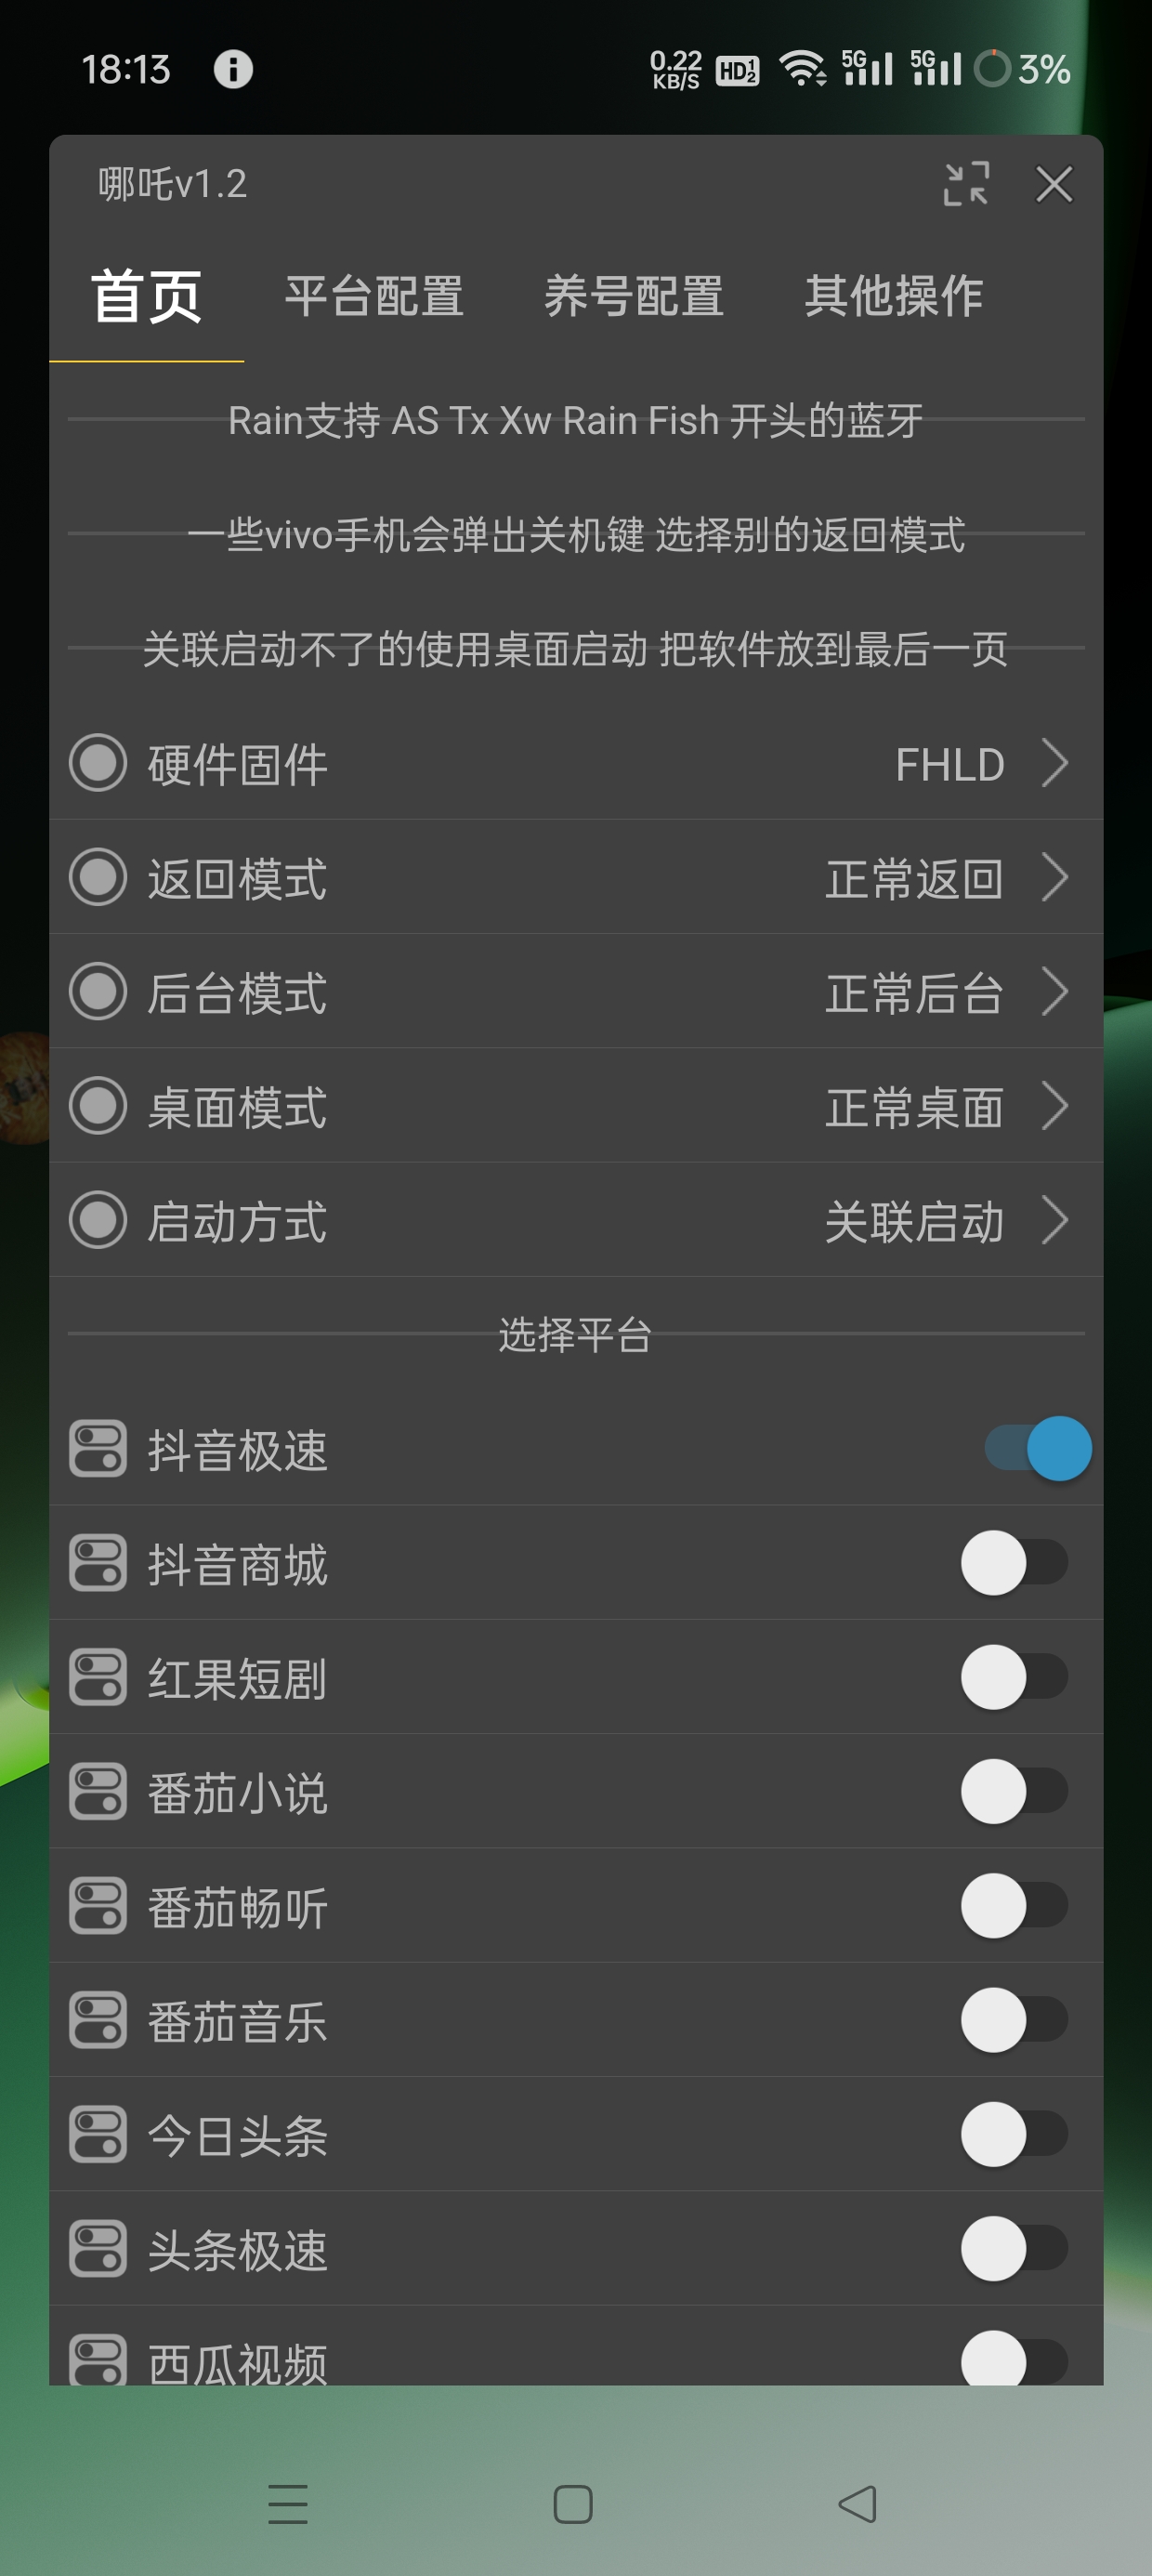
Task: Enable the 番茄音乐 platform switch
Action: click(1014, 2020)
